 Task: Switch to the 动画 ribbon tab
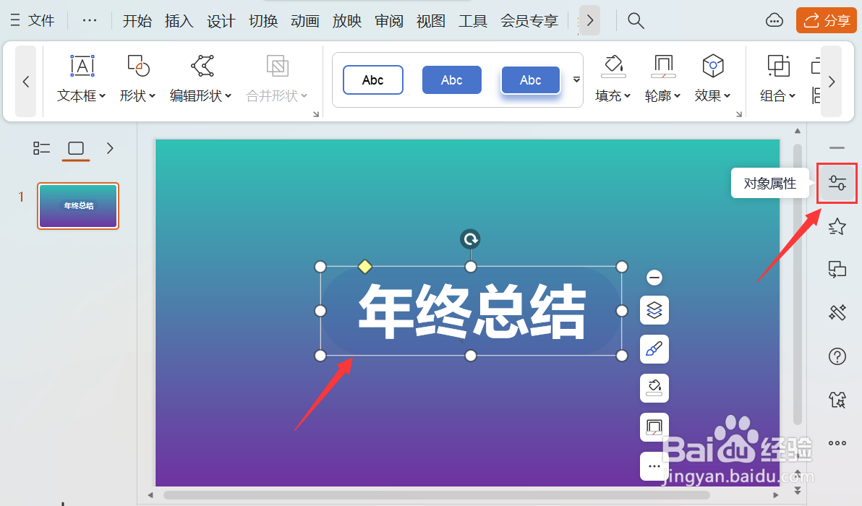(304, 21)
